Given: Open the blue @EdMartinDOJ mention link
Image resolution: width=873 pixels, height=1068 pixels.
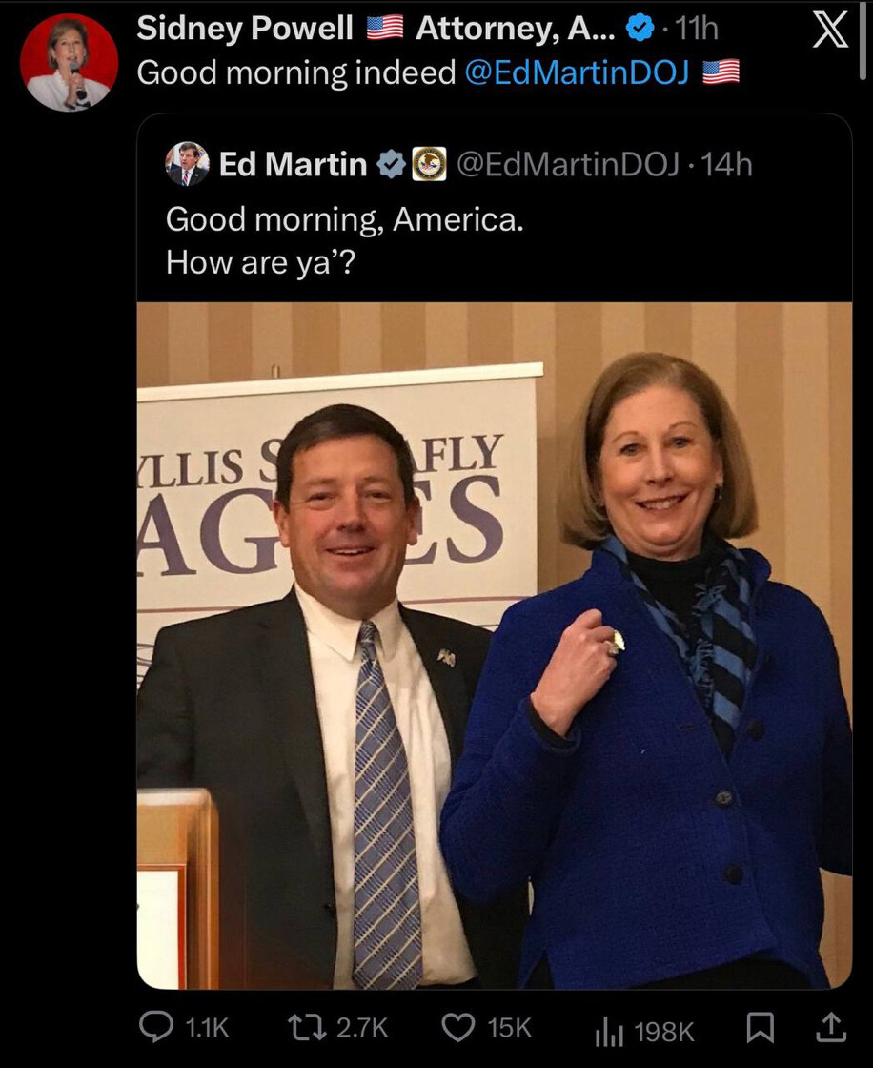Looking at the screenshot, I should tap(577, 72).
